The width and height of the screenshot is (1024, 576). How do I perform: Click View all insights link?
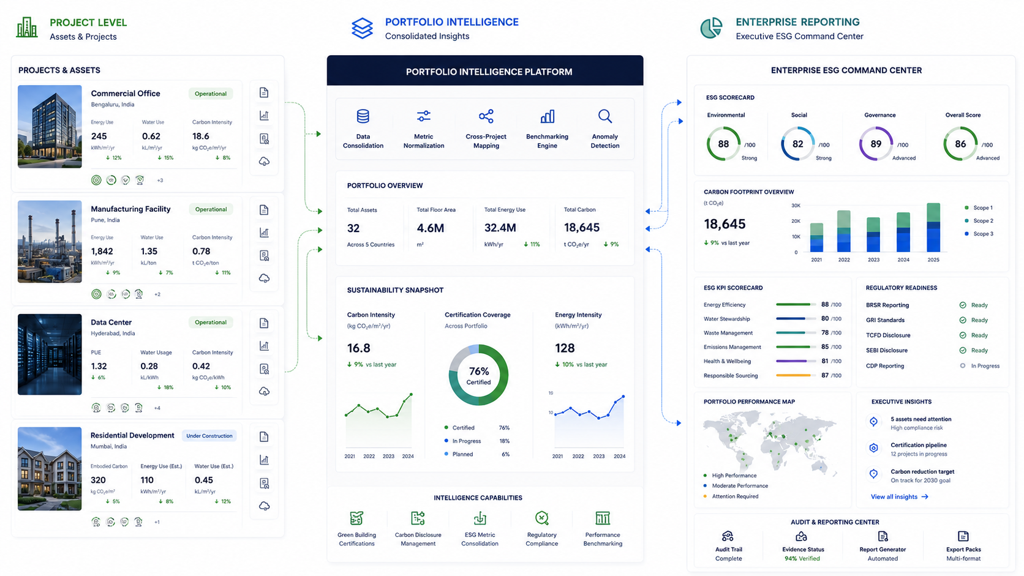(900, 497)
